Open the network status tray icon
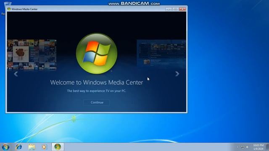Screen dimensions: 269x151 243,147
